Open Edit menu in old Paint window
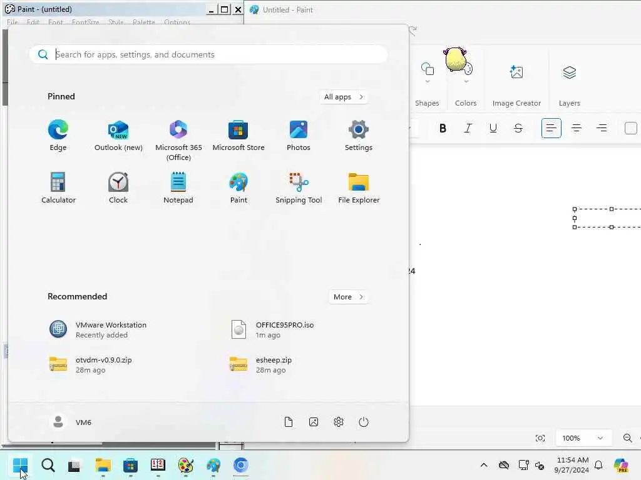This screenshot has height=480, width=641. 33,22
